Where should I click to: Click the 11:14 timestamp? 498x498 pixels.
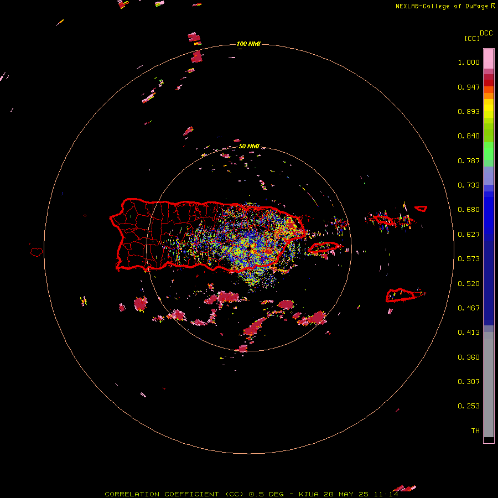pyautogui.click(x=386, y=494)
